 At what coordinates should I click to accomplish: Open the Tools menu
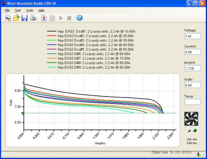[x=29, y=11]
